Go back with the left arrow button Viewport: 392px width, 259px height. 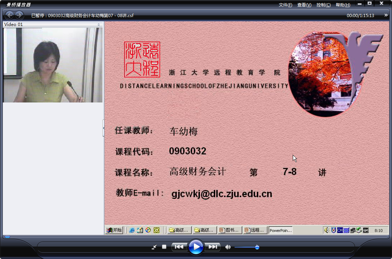(x=9, y=15)
